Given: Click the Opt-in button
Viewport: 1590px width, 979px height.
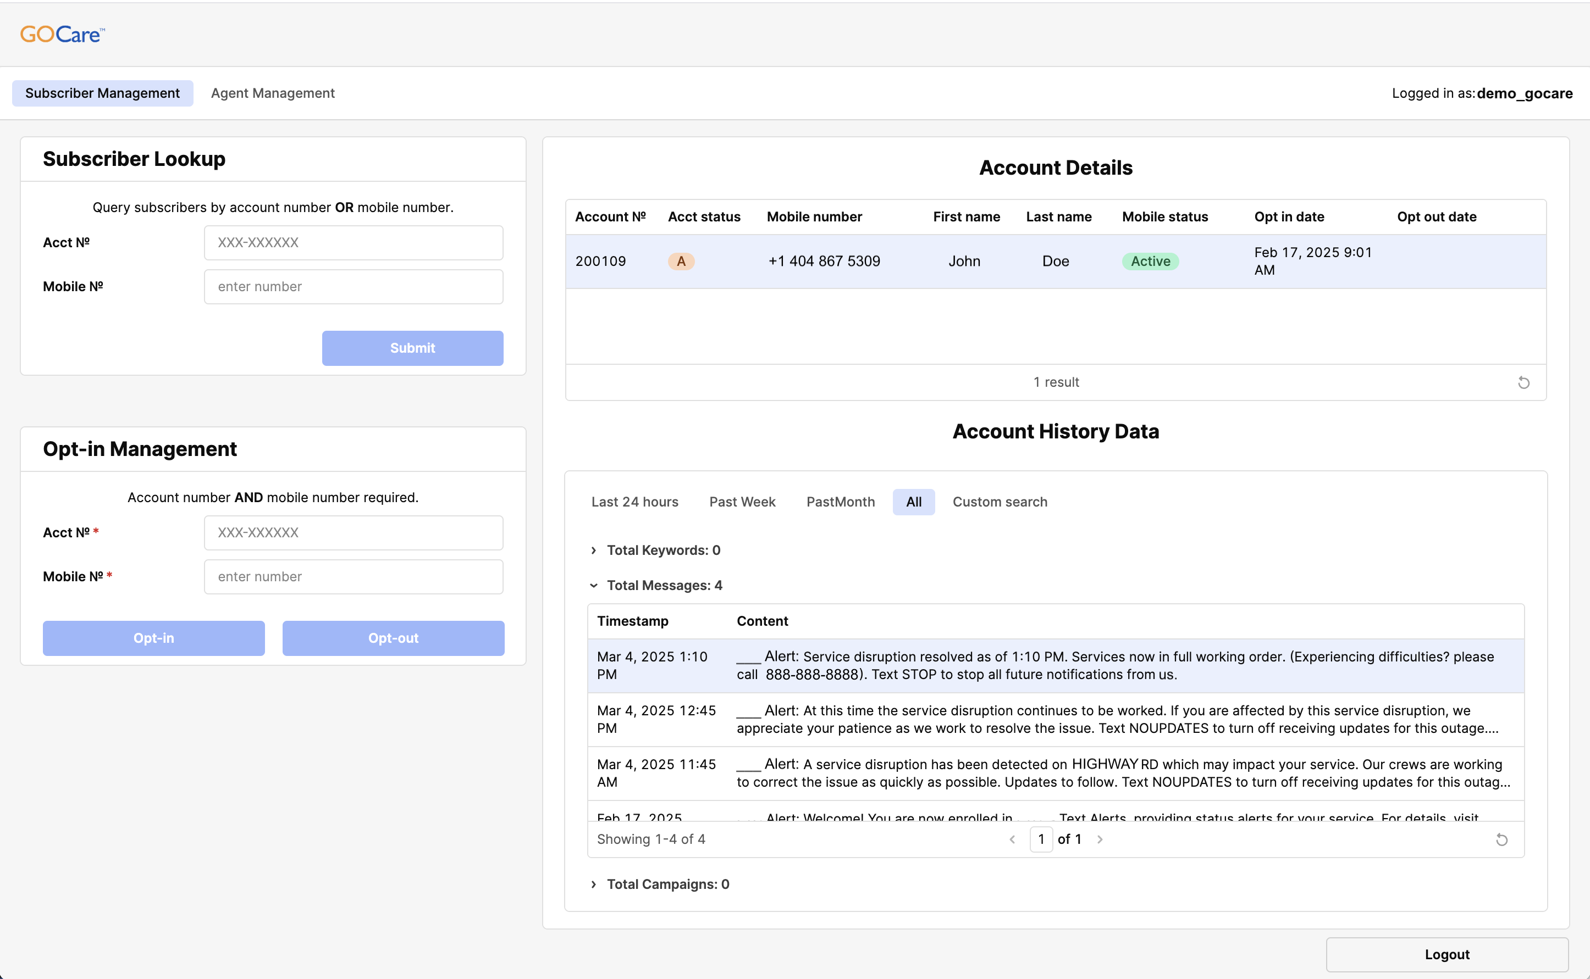Looking at the screenshot, I should [153, 638].
